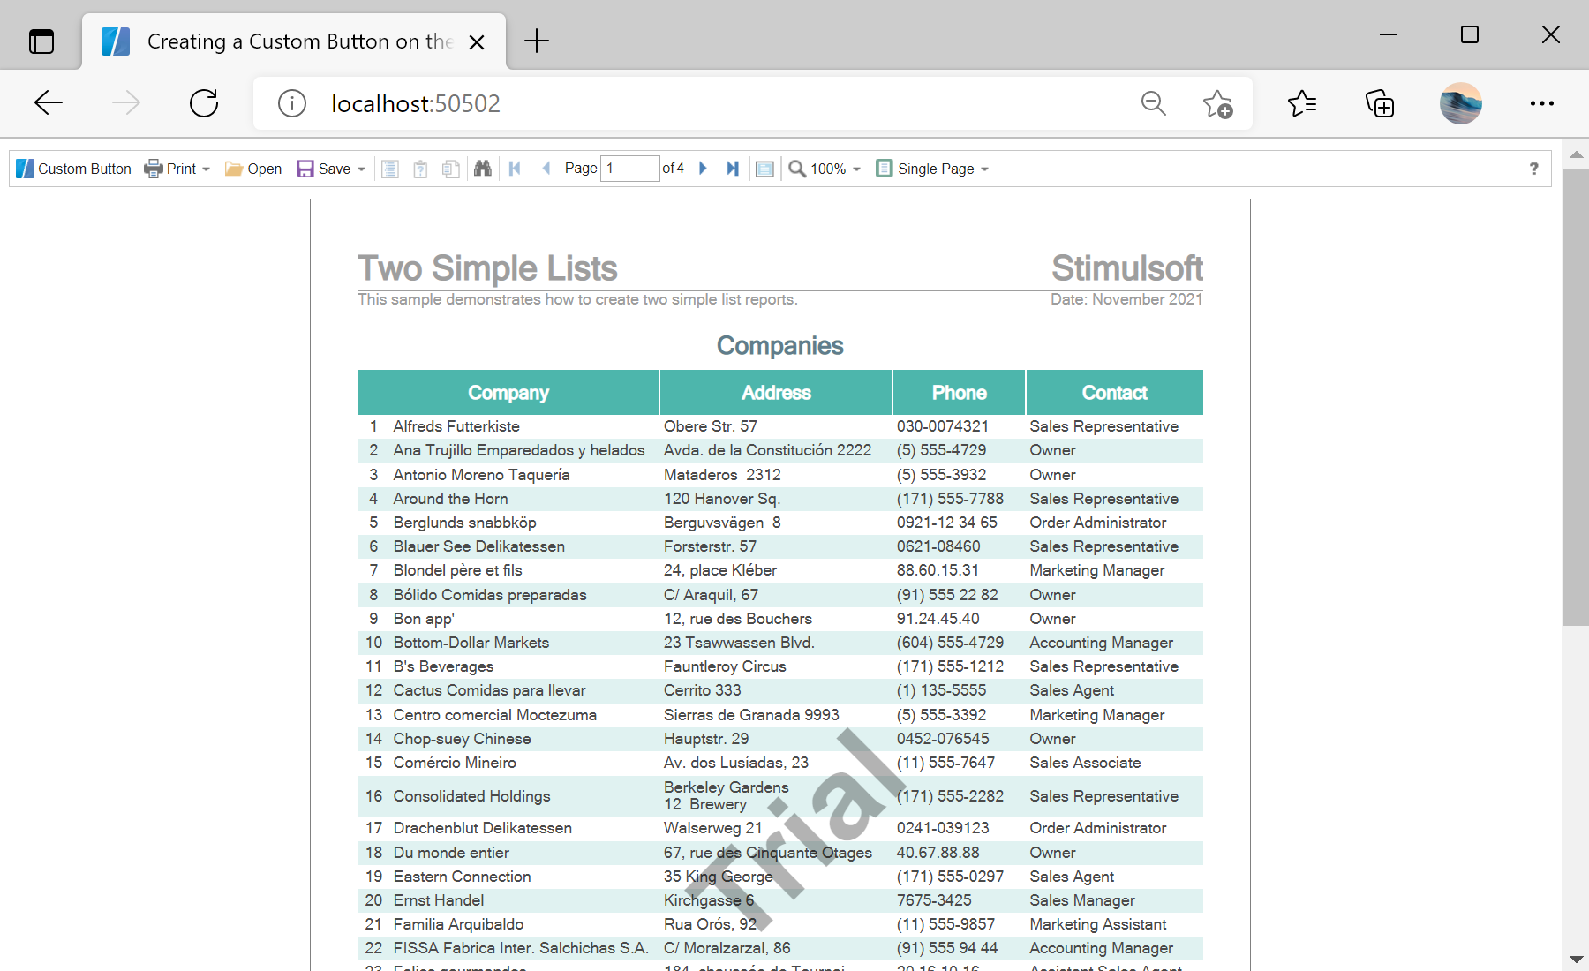The height and width of the screenshot is (971, 1589).
Task: Click the Custom Button in viewer toolbar
Action: pyautogui.click(x=74, y=169)
